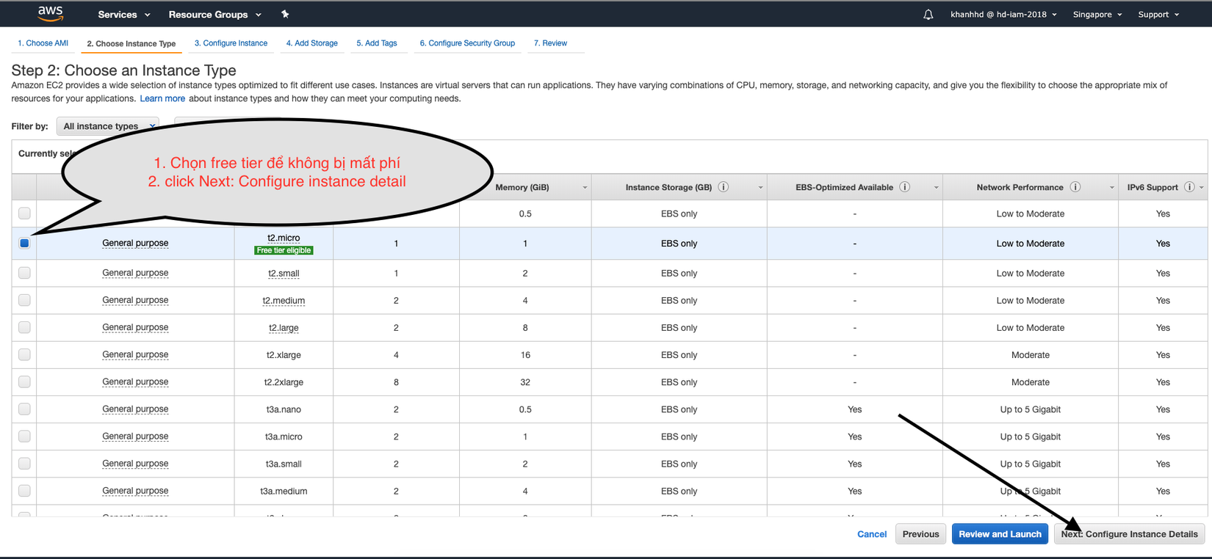Click the Previous button

click(x=920, y=534)
